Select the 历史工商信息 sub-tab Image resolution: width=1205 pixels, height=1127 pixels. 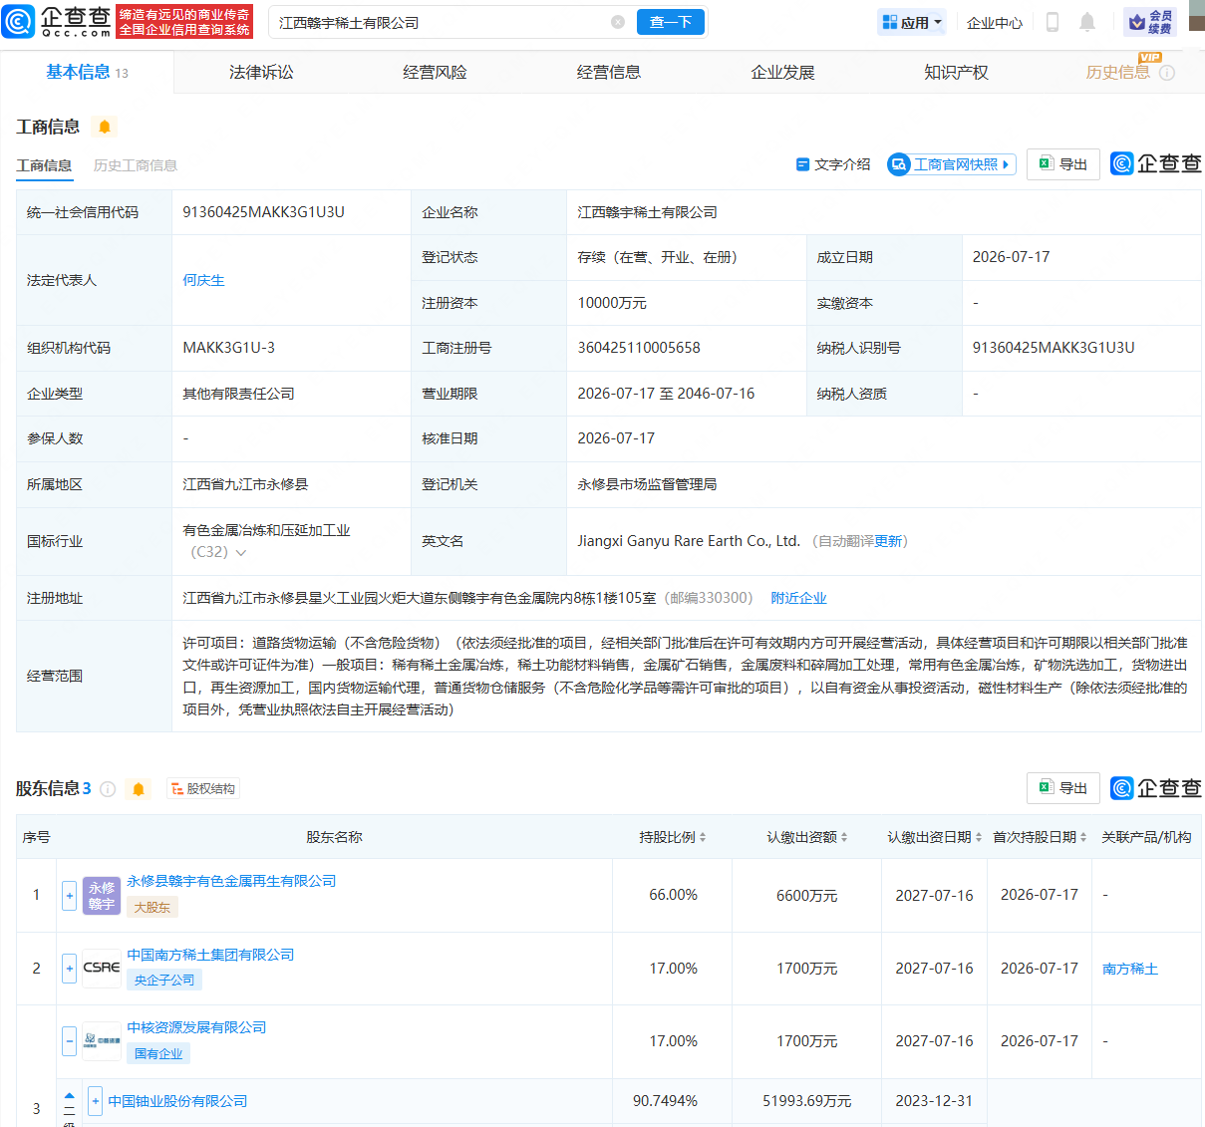pos(136,165)
